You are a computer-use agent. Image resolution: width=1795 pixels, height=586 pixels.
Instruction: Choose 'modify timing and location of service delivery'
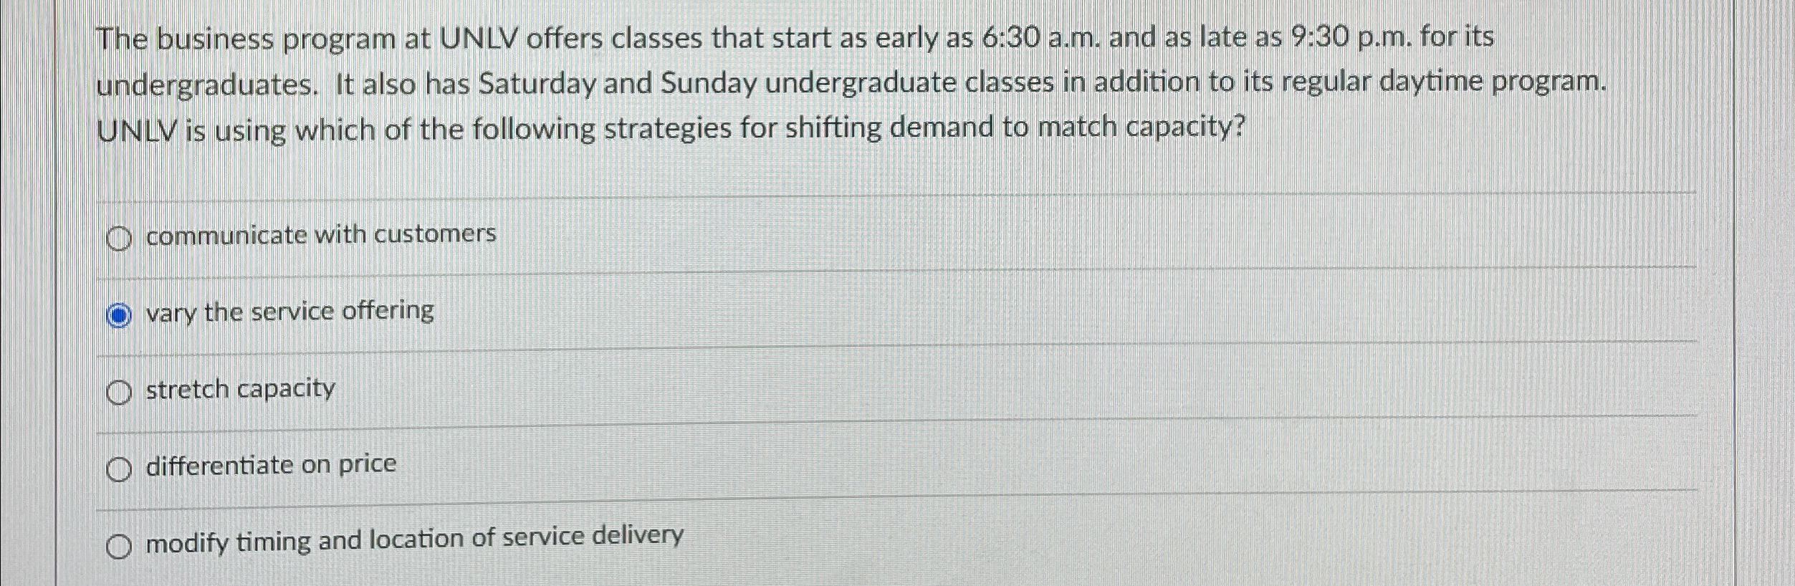pos(120,546)
